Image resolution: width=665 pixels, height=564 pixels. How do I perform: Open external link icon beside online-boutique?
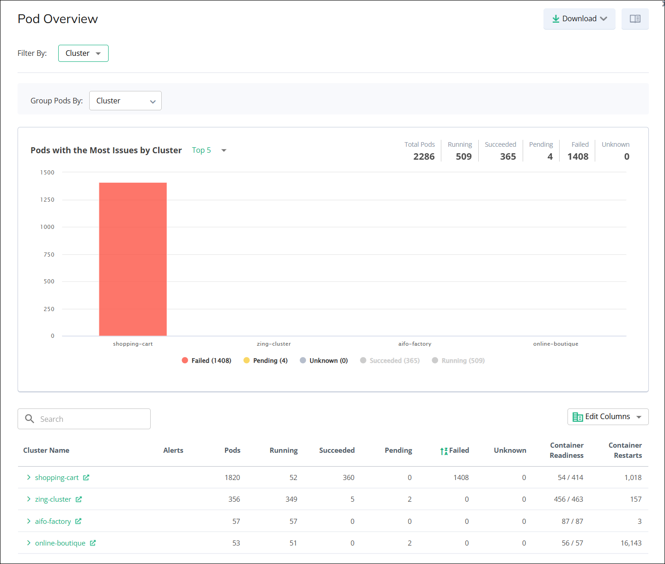click(92, 543)
